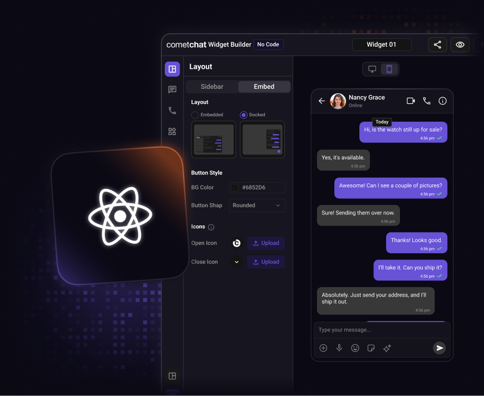This screenshot has height=396, width=484.
Task: Open the Layout section in the sidebar
Action: (172, 69)
